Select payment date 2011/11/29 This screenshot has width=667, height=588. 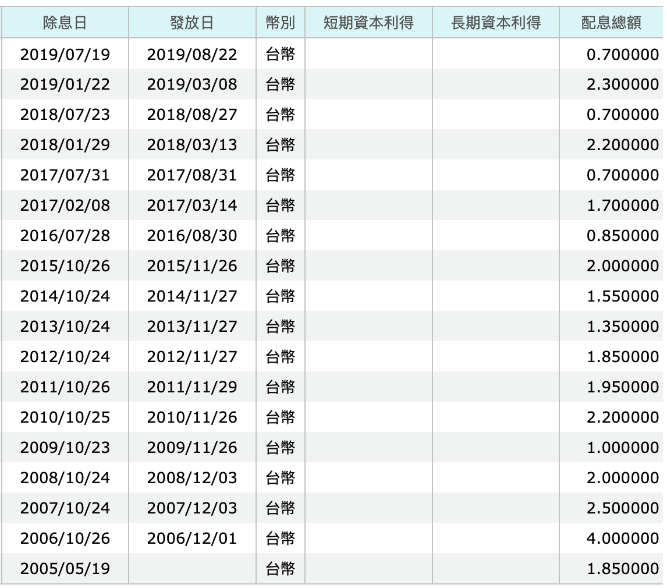[192, 387]
